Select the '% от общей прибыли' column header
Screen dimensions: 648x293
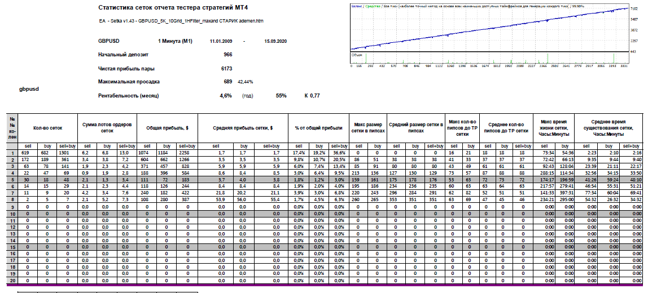coord(318,128)
